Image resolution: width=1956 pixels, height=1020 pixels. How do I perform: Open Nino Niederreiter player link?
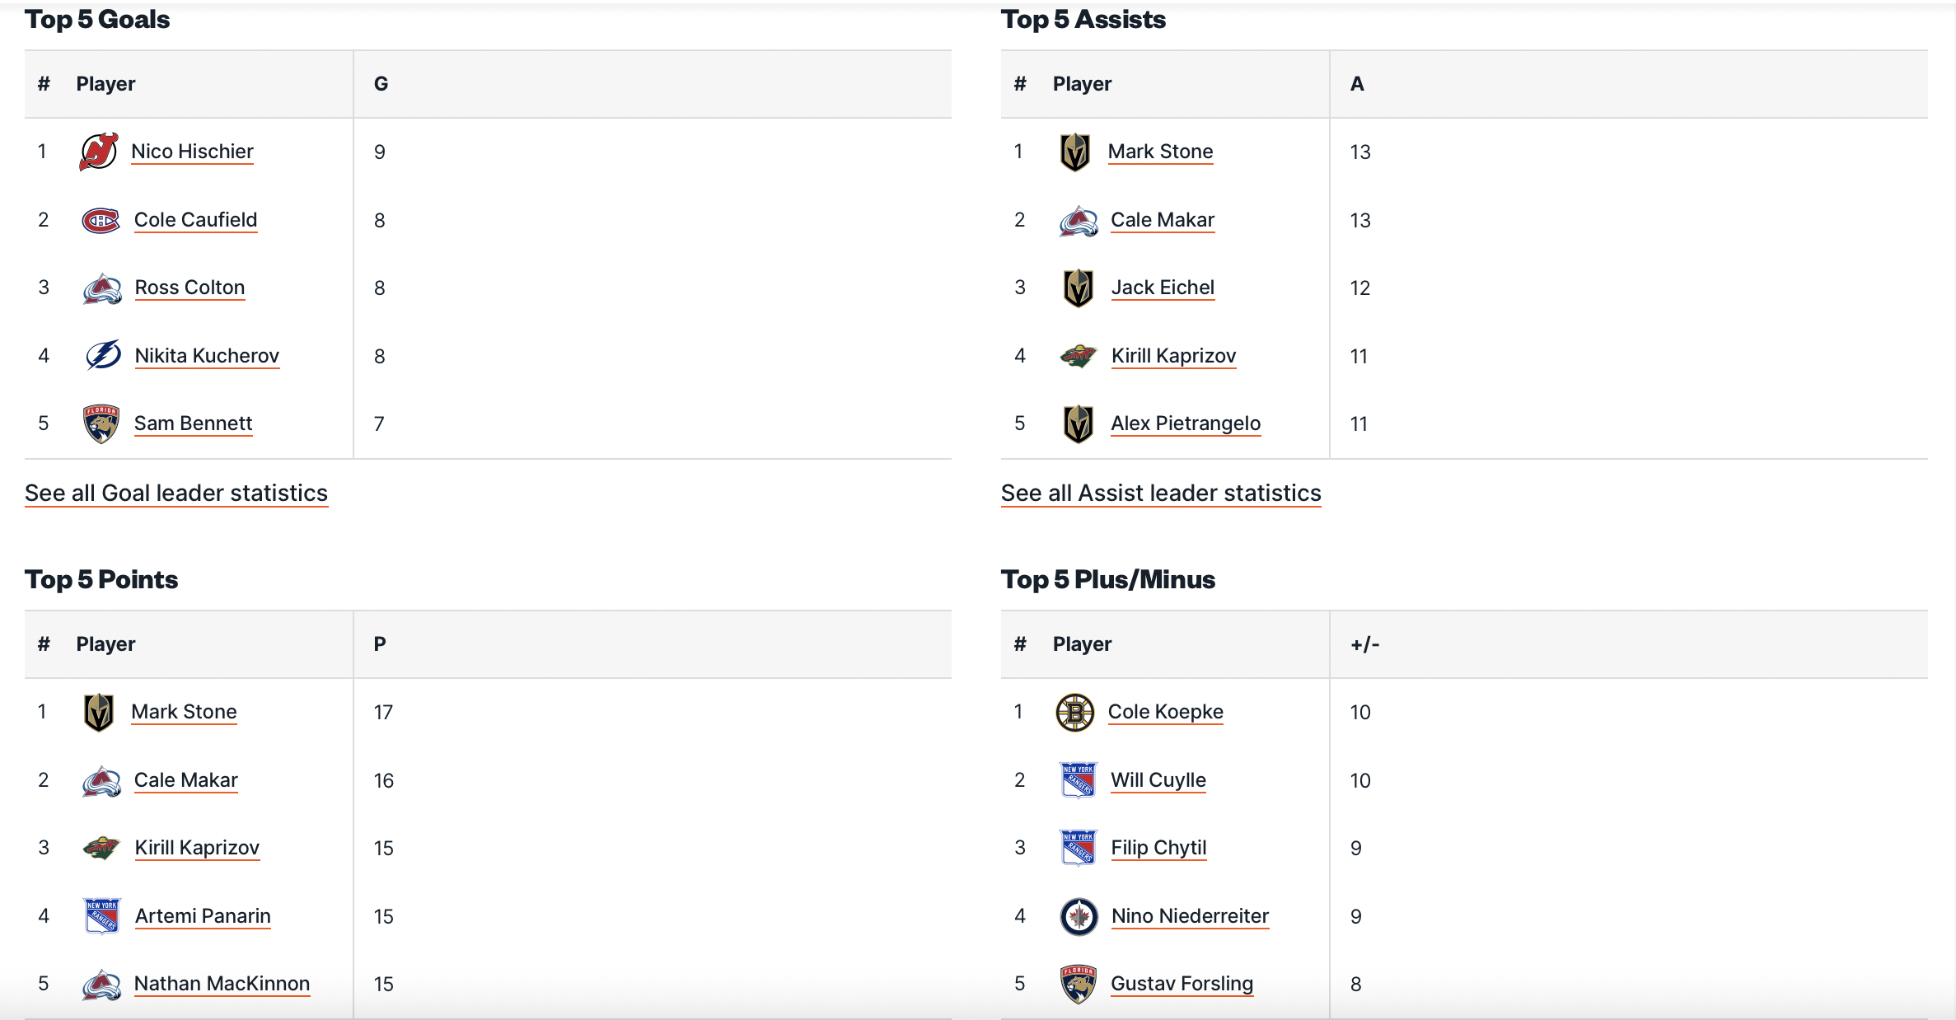pyautogui.click(x=1190, y=916)
